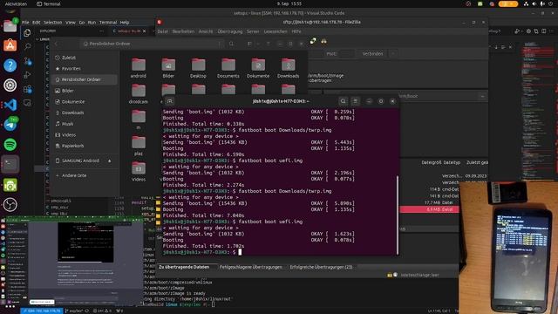Viewport: 558px width, 314px height.
Task: Click the phone camera overlay
Action: [508, 247]
